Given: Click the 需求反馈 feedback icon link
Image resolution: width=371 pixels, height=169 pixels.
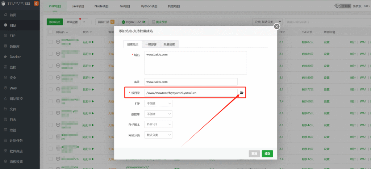Looking at the screenshot, I should (160, 22).
